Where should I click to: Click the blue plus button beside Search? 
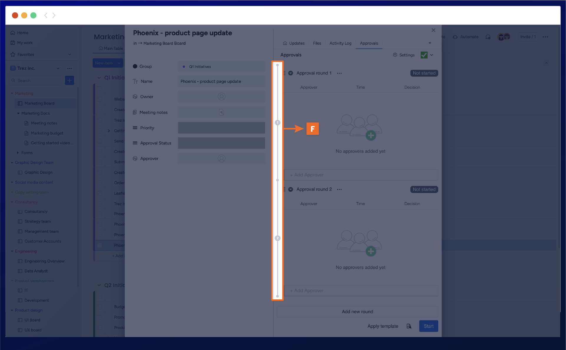pyautogui.click(x=70, y=80)
